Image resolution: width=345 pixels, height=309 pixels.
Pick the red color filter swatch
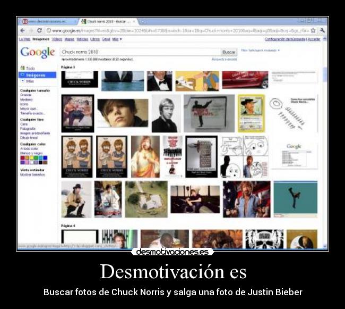point(22,158)
